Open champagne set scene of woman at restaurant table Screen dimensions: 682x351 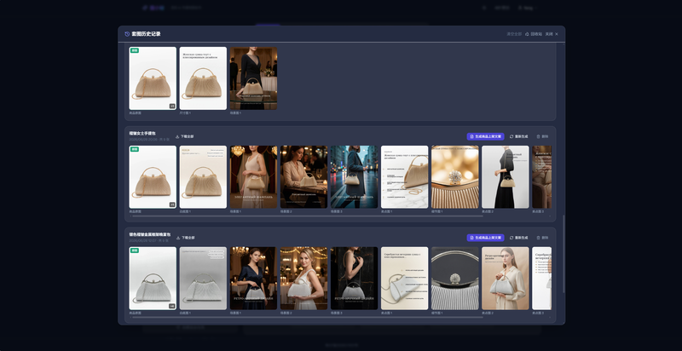(x=304, y=177)
